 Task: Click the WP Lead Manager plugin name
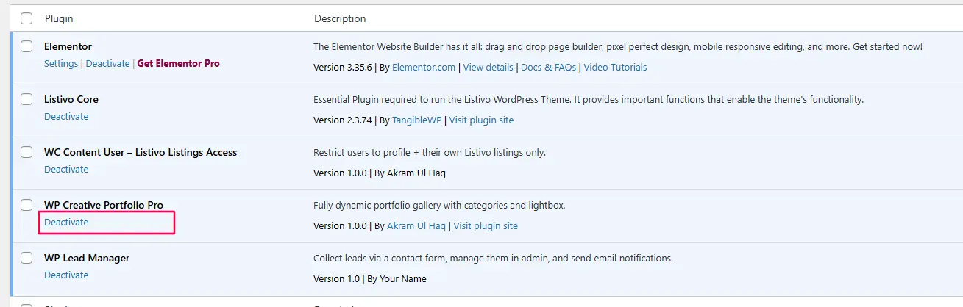pos(87,258)
